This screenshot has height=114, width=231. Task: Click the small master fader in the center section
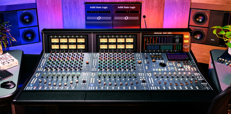148,62
